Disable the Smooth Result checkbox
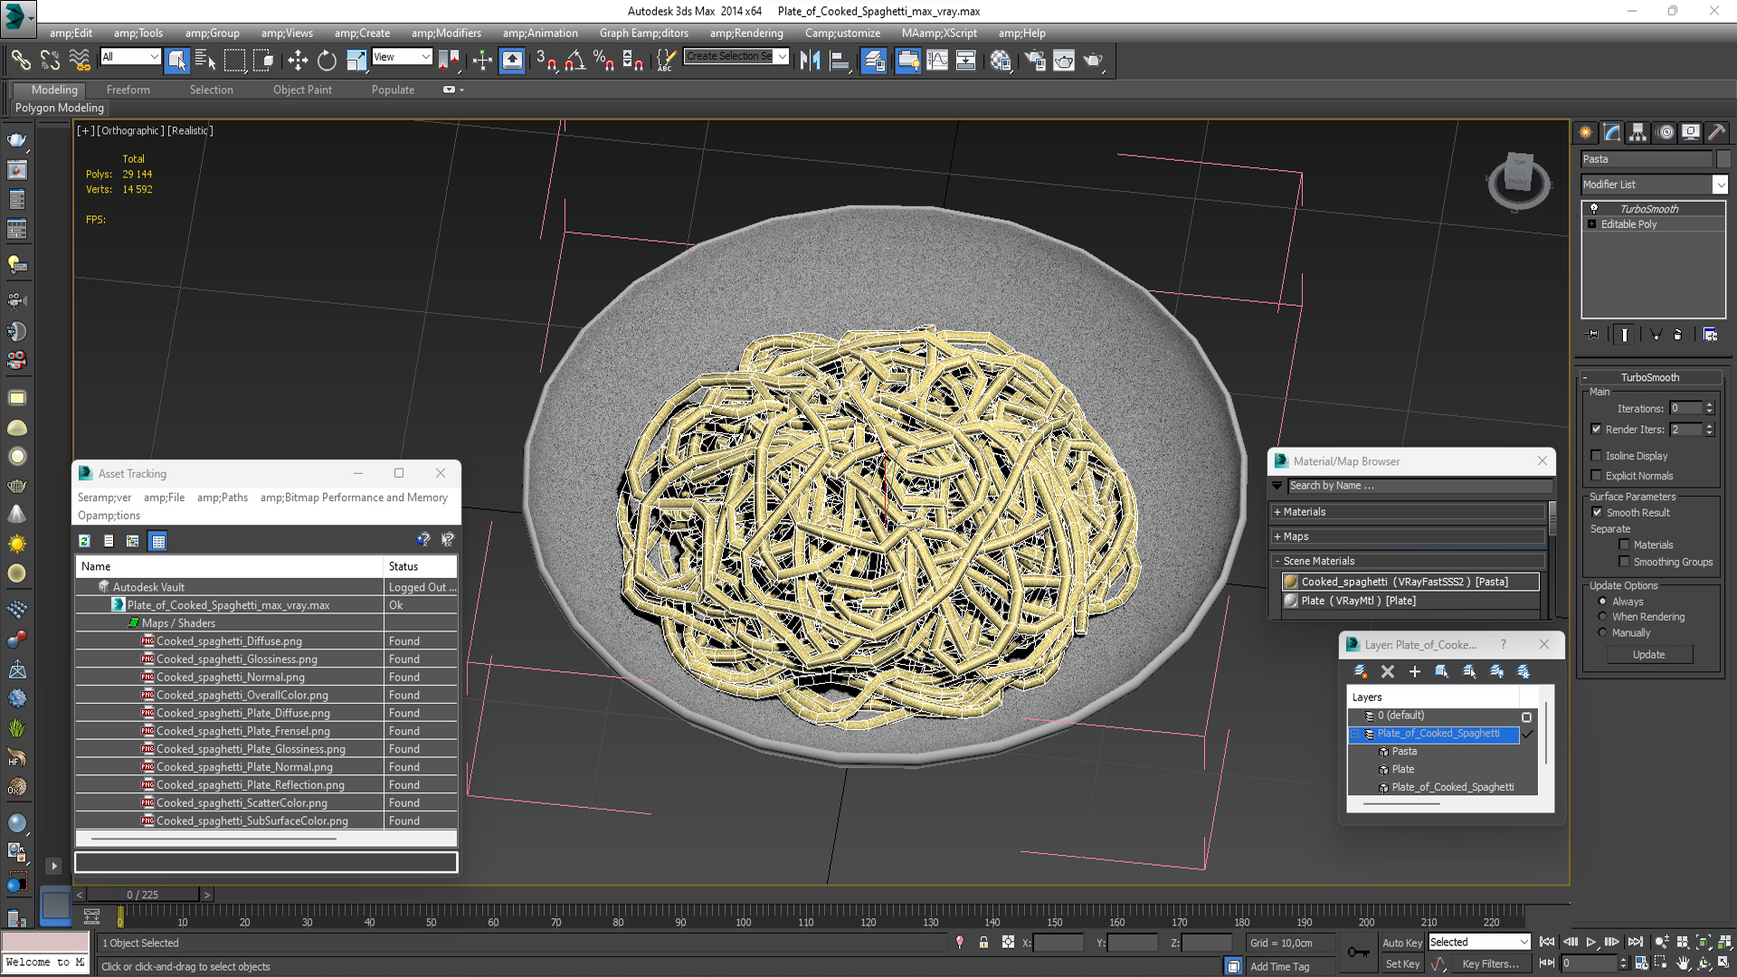 (x=1597, y=513)
